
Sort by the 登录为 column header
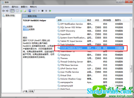tap(119, 20)
